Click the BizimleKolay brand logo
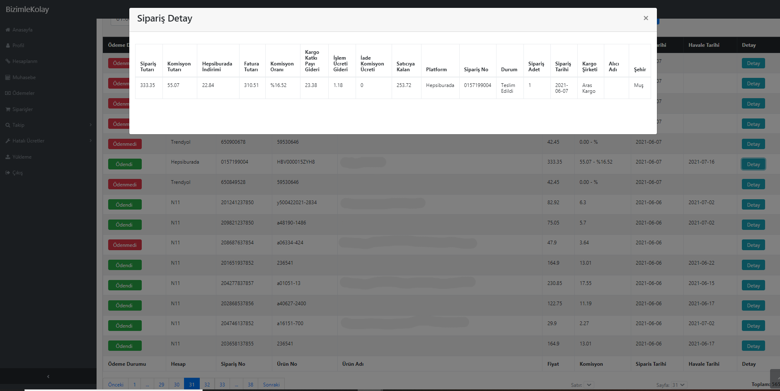This screenshot has width=780, height=391. (27, 9)
